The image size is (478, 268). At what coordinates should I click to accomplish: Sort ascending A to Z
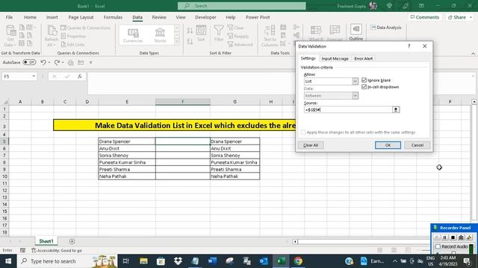pos(190,31)
